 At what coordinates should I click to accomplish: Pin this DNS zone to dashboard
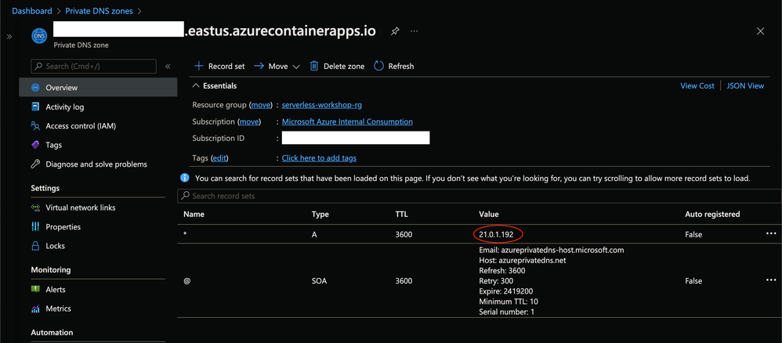(x=394, y=31)
